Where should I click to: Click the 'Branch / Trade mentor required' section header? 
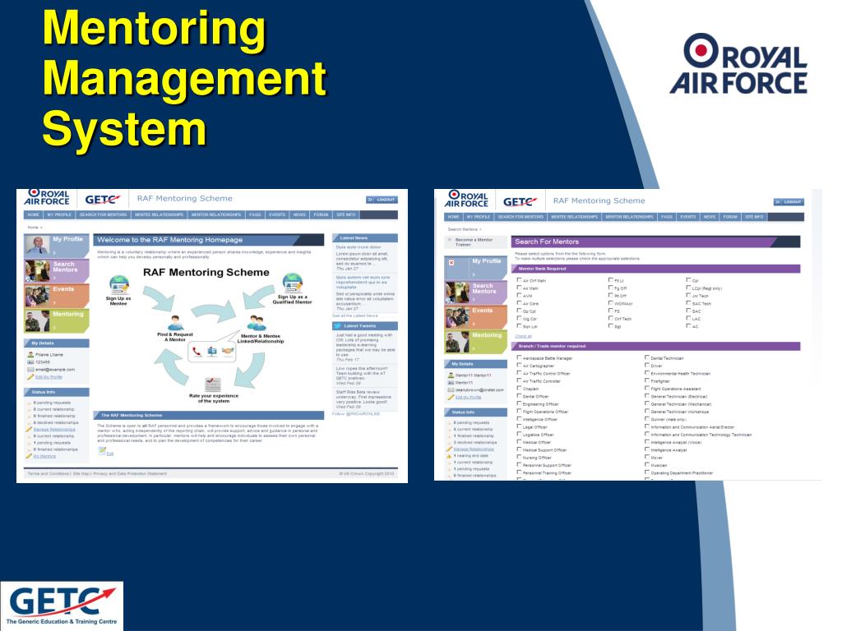click(655, 346)
